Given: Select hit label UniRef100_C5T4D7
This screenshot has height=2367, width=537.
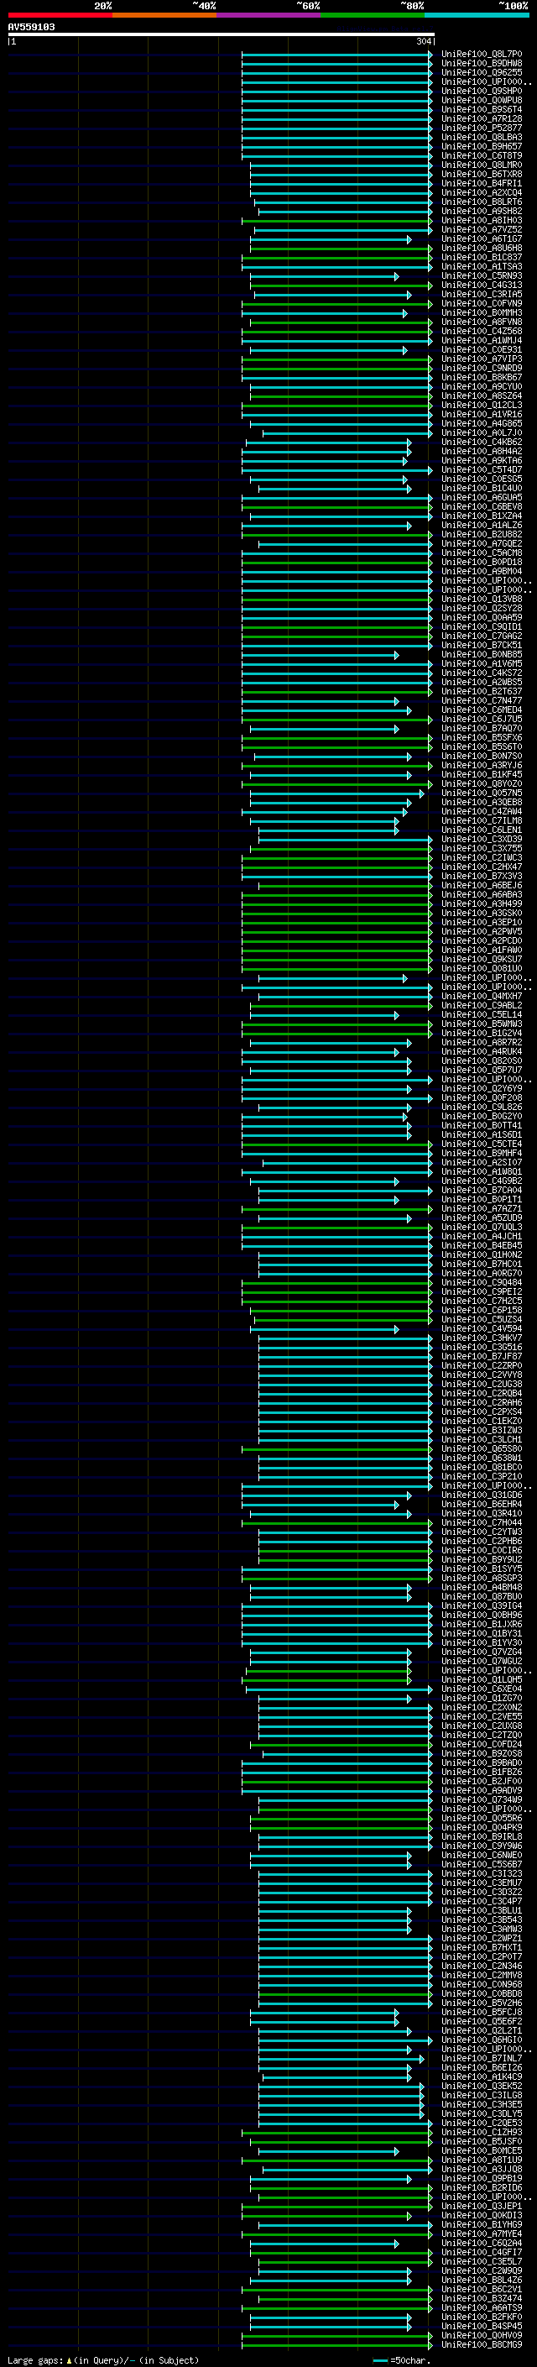Looking at the screenshot, I should coord(481,470).
